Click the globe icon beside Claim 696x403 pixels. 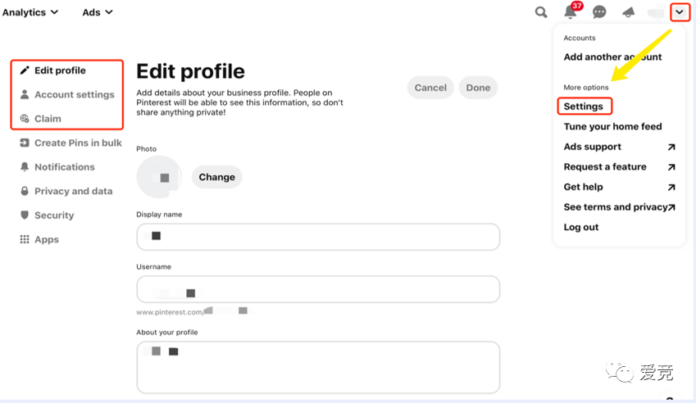pyautogui.click(x=25, y=119)
